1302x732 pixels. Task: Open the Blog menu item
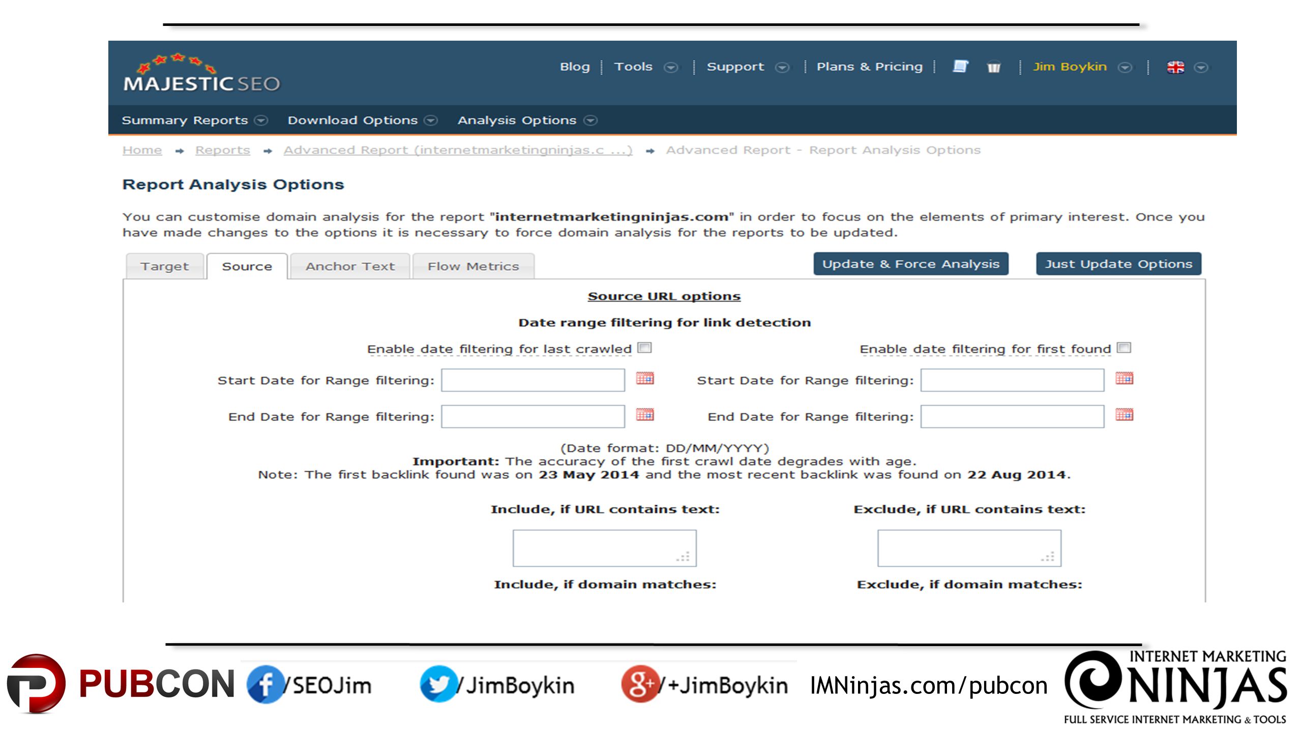(575, 67)
